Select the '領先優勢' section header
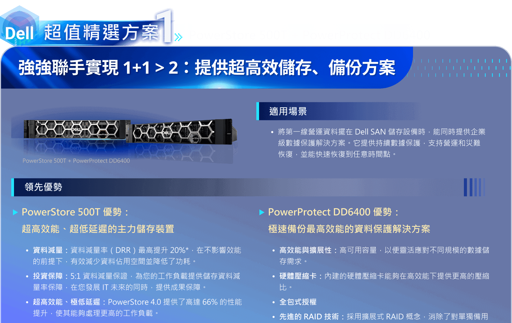512x323 pixels. coord(43,187)
